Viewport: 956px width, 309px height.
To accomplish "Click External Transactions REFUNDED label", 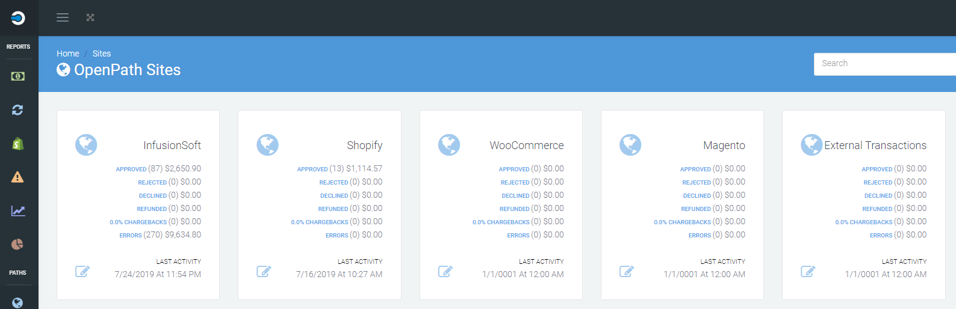I will point(878,209).
